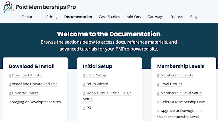Click the document icon beside Membership Levels doc
The image size is (218, 121).
pyautogui.click(x=158, y=75)
